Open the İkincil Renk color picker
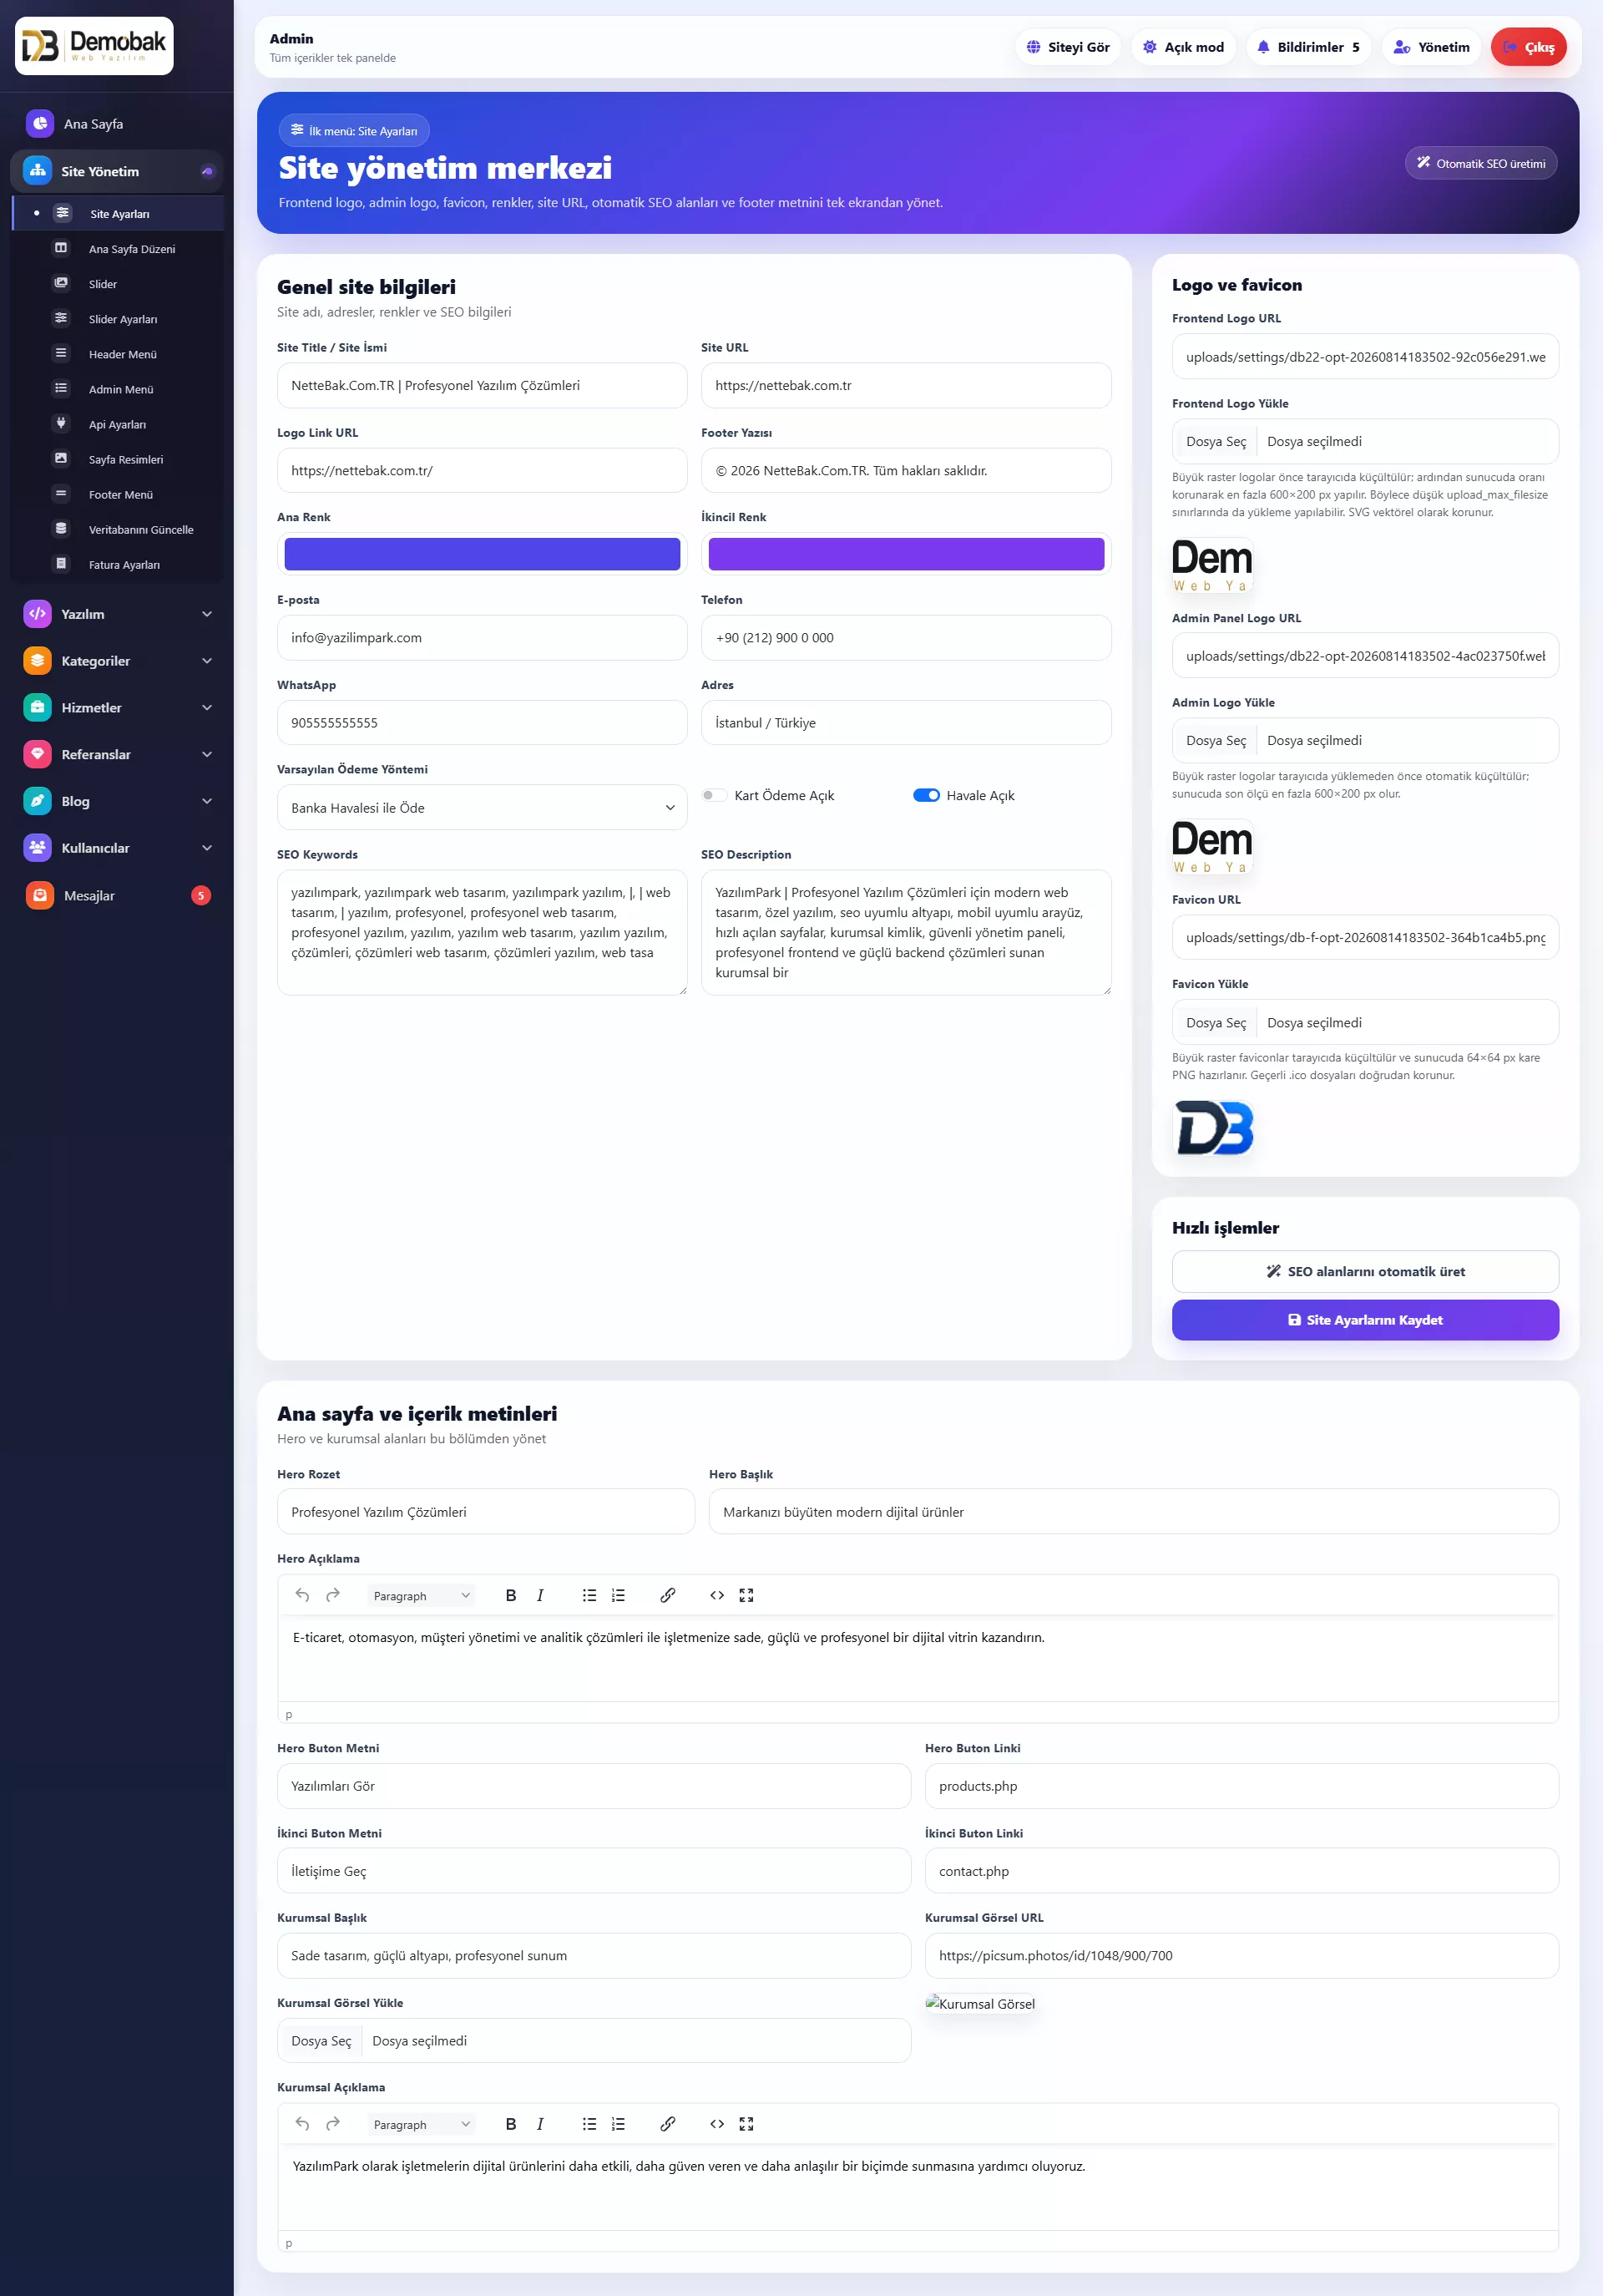The height and width of the screenshot is (2296, 1603). tap(905, 554)
